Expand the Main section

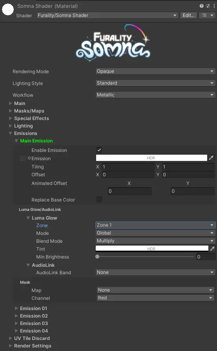10,103
